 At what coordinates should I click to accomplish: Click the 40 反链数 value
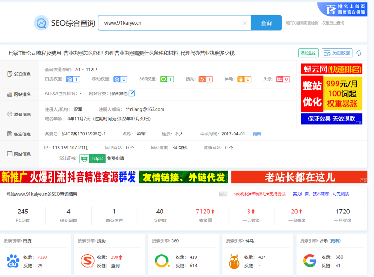coord(160,212)
